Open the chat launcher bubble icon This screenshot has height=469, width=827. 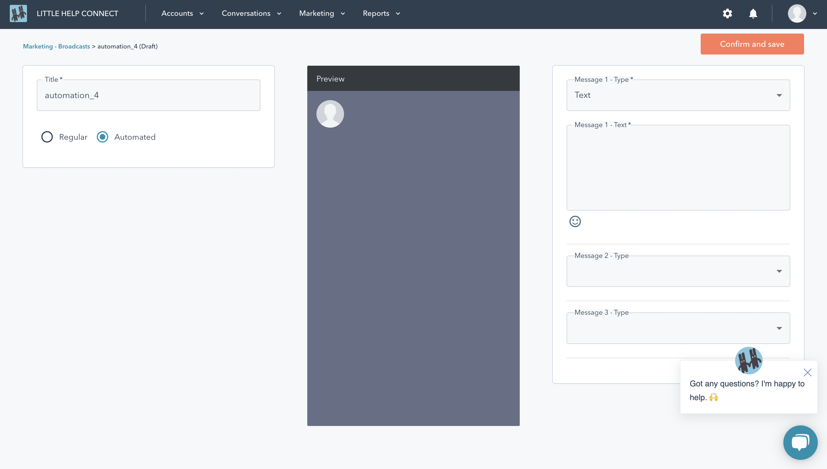click(800, 442)
